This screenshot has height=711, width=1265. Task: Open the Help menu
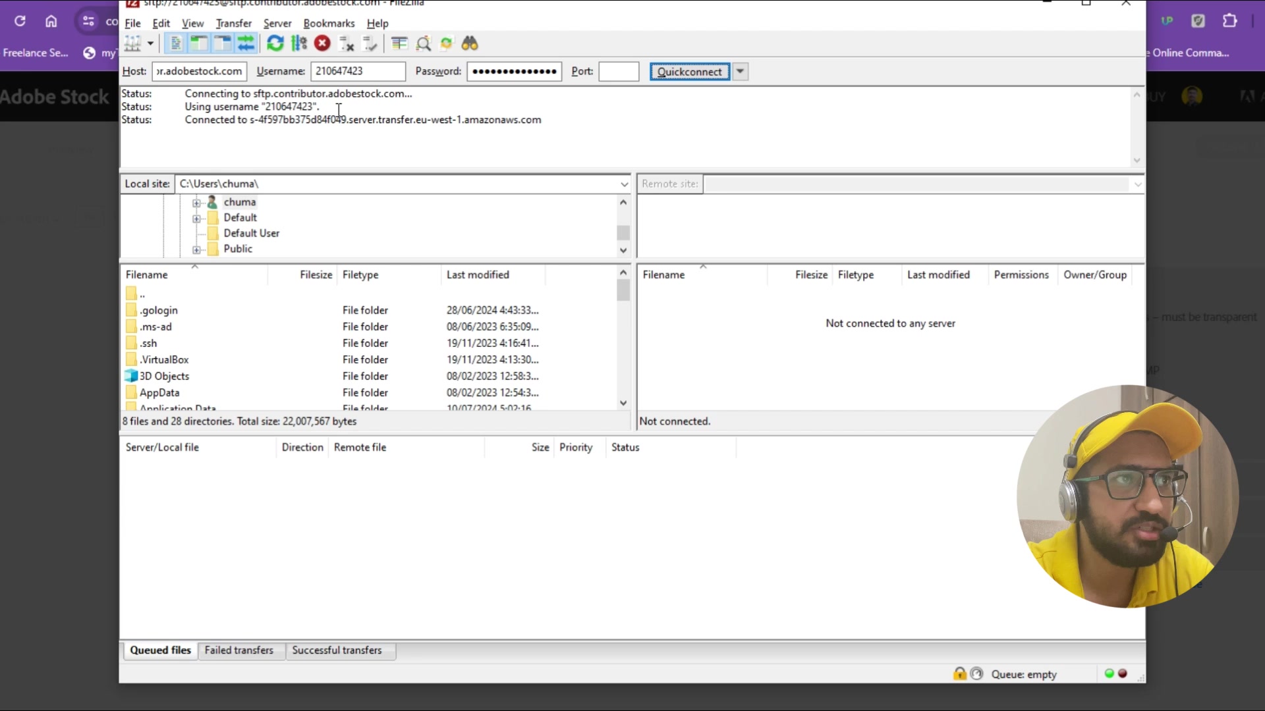[x=378, y=23]
